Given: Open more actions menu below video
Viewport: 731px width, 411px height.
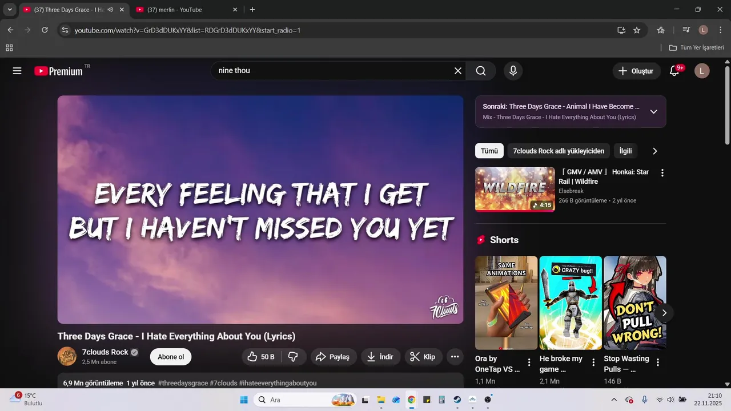Looking at the screenshot, I should pos(455,357).
